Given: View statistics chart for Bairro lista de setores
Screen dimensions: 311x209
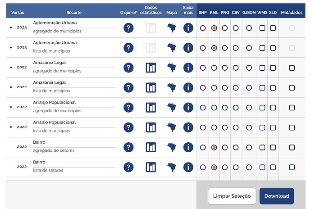Looking at the screenshot, I should [151, 167].
